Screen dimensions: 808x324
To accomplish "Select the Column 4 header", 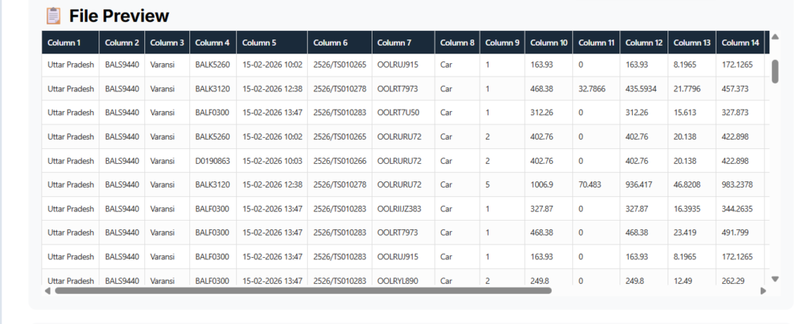I will pyautogui.click(x=213, y=43).
